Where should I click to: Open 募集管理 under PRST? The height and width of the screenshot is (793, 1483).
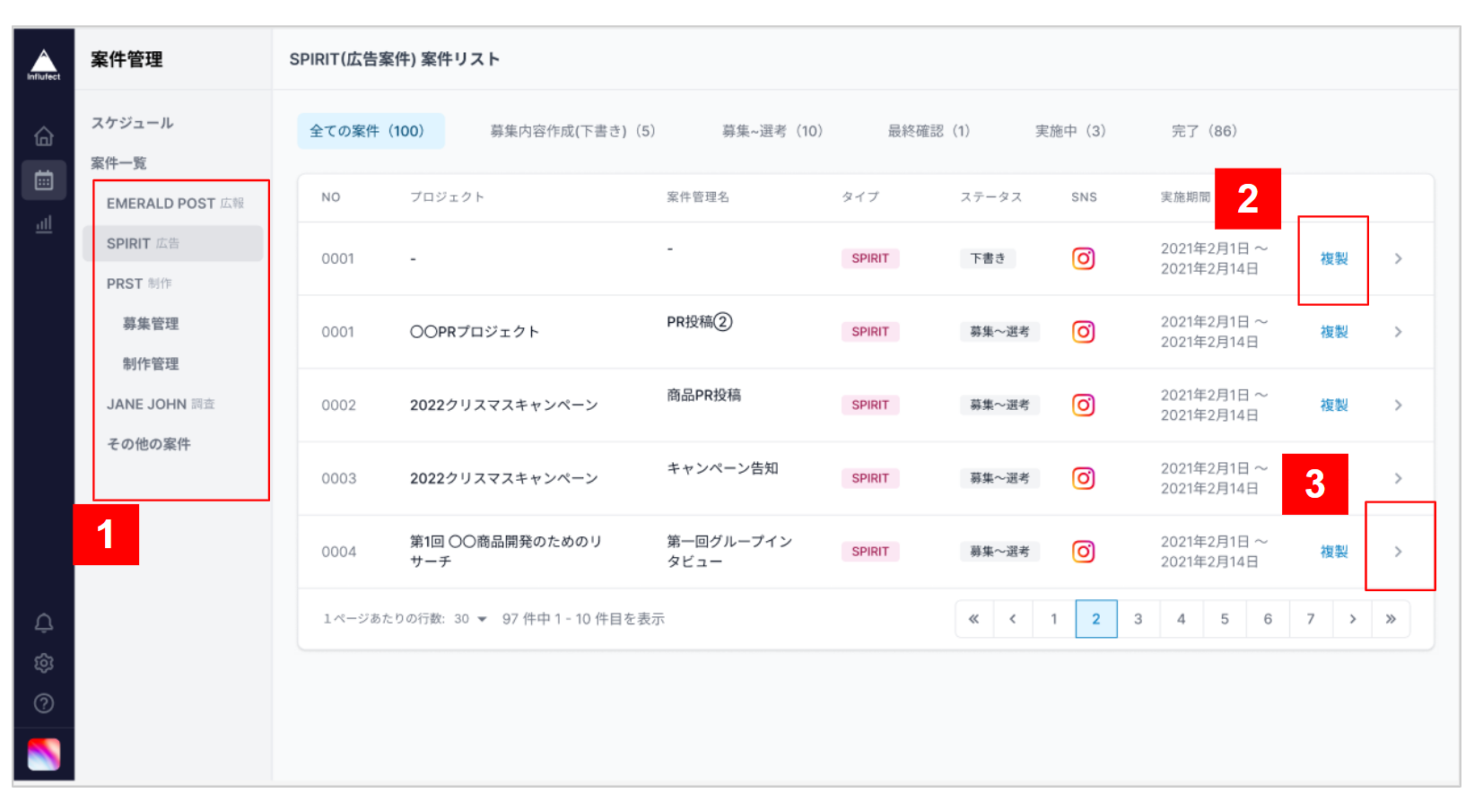[x=151, y=324]
